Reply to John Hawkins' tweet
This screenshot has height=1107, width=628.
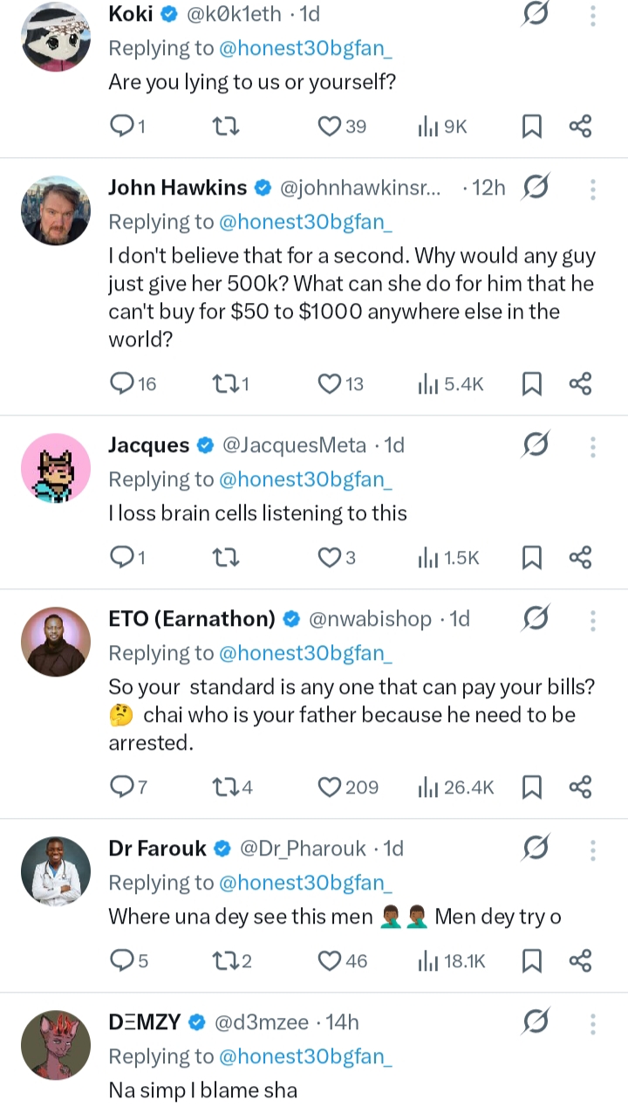121,383
